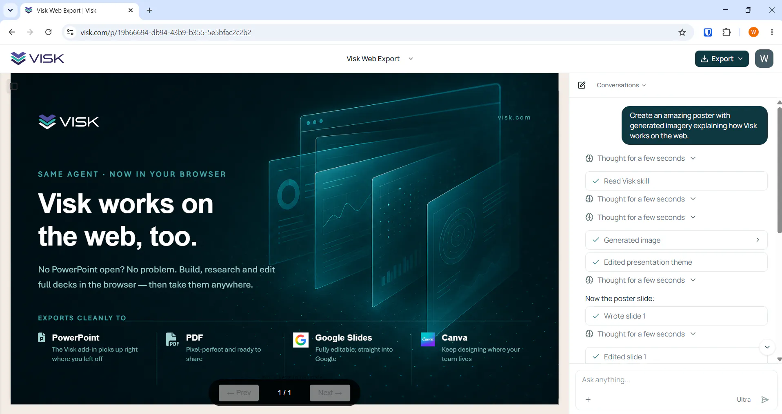Go to next slide with Next button
The height and width of the screenshot is (414, 782).
coord(330,393)
